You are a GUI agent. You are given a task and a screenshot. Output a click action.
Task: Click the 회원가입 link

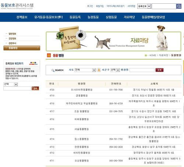click(x=100, y=6)
